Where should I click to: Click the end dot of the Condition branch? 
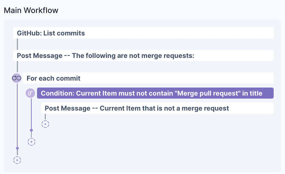[x=31, y=130]
